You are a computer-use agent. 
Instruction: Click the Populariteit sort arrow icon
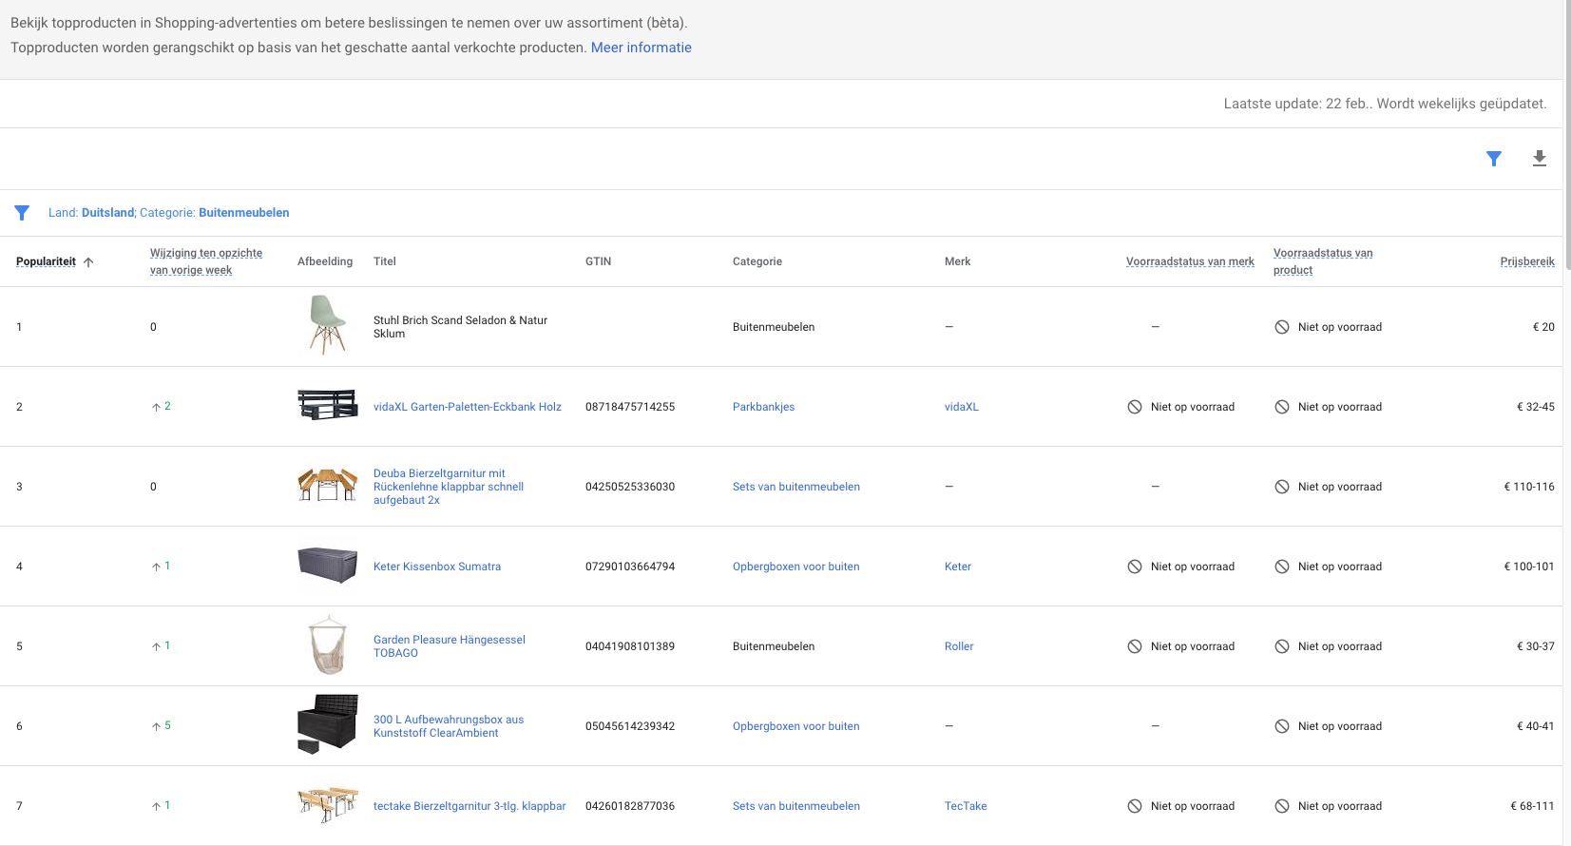click(88, 262)
